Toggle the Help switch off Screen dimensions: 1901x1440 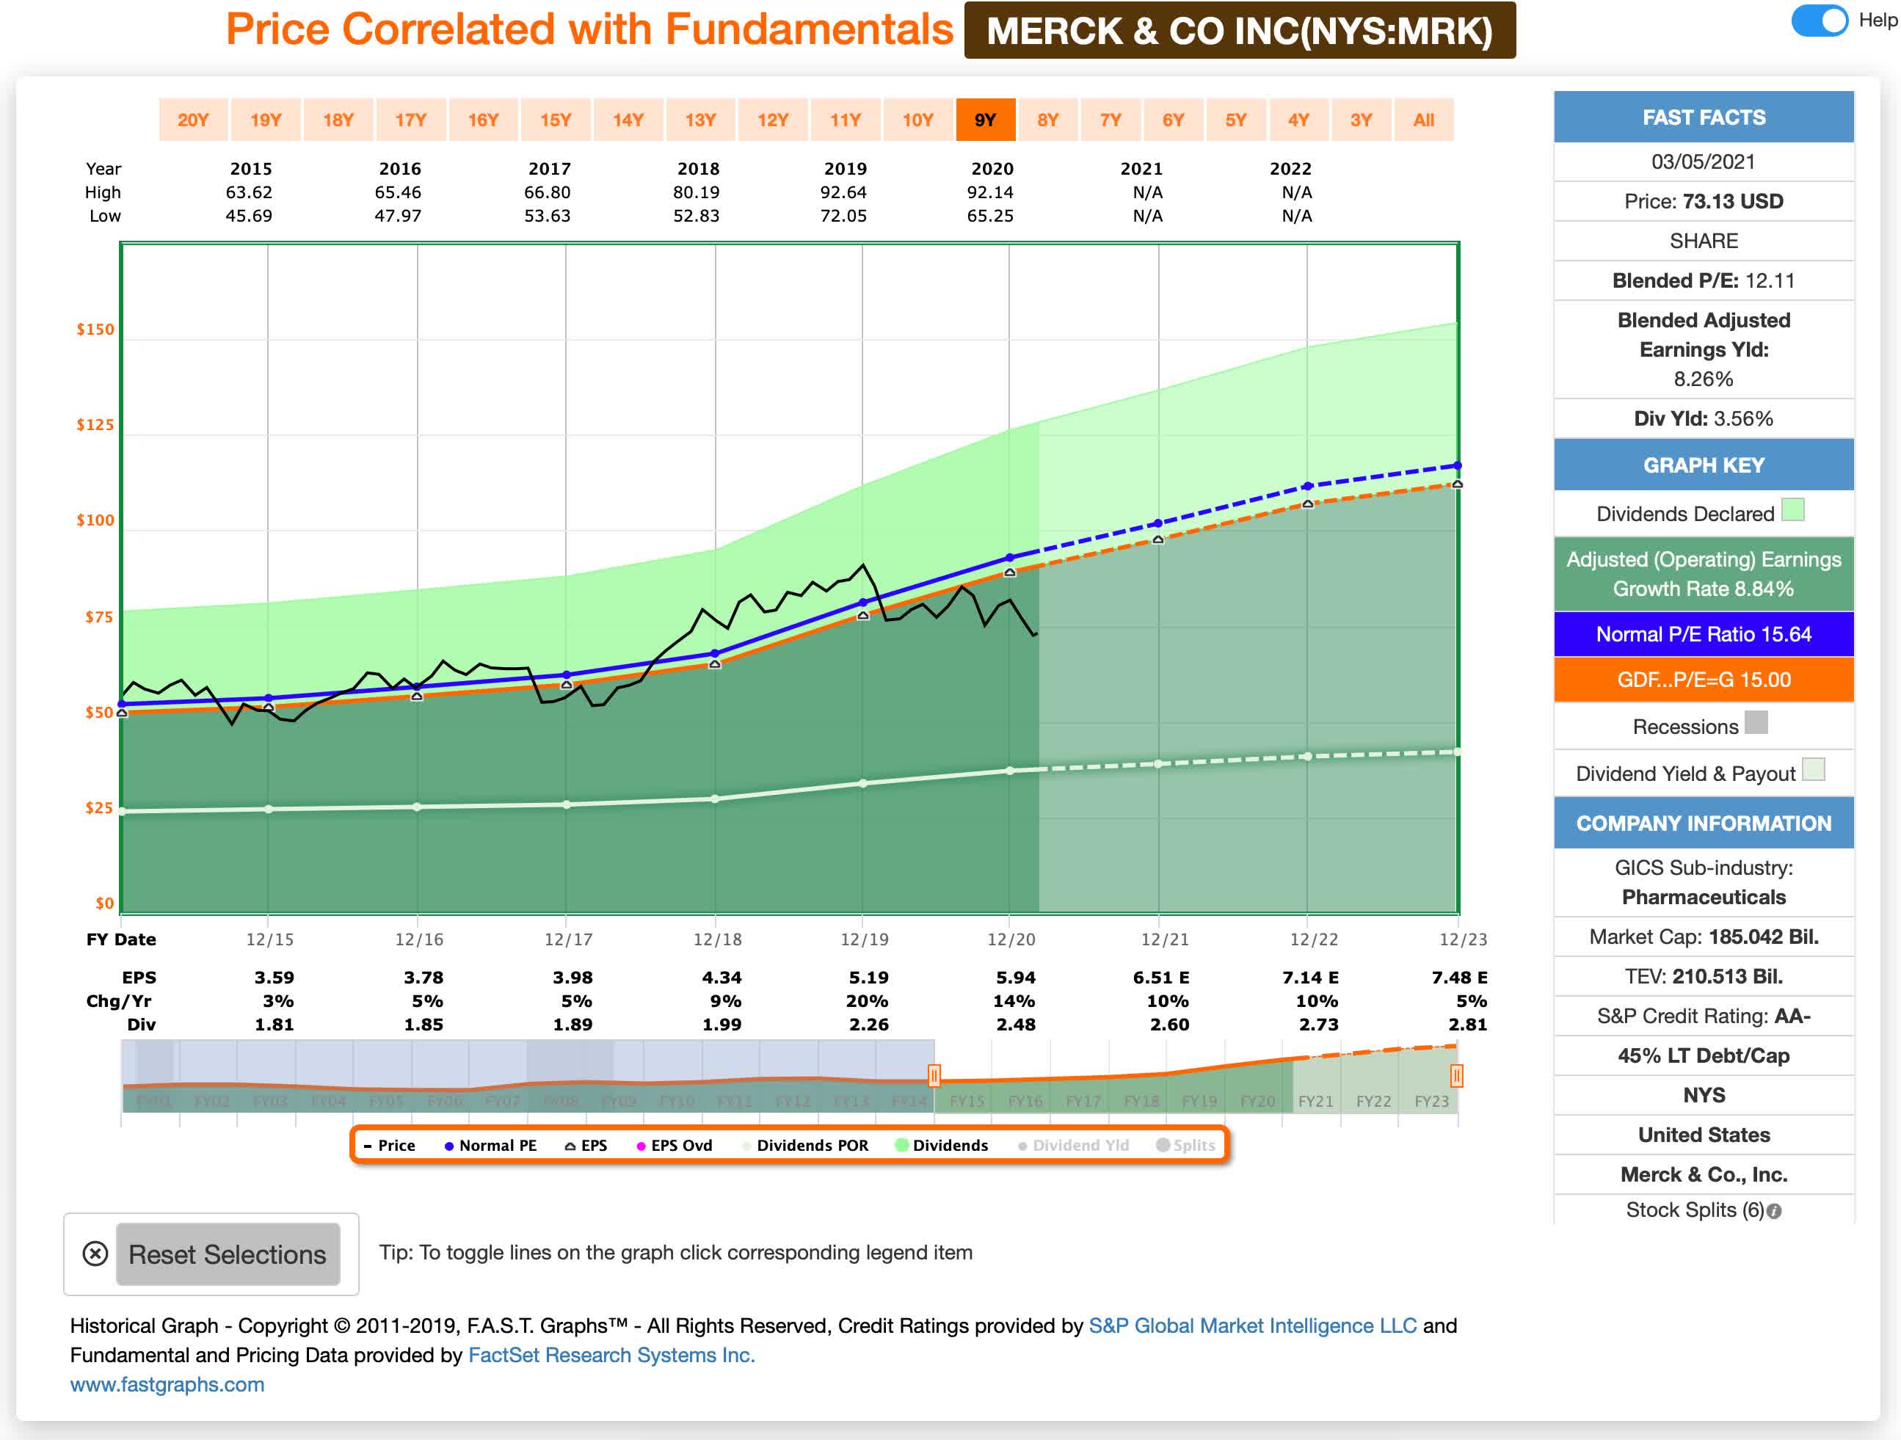pos(1819,21)
